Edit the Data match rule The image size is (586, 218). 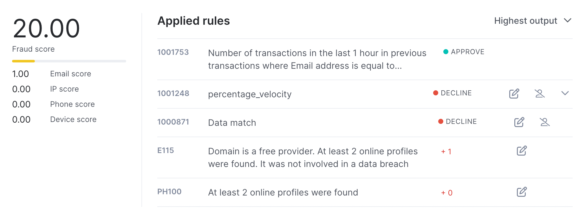[x=519, y=122]
